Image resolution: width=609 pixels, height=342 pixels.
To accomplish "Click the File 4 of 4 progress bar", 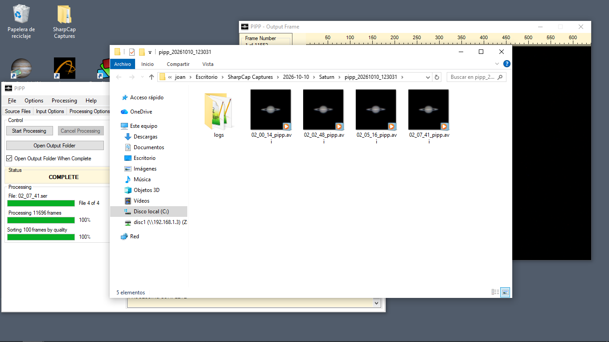I will (x=41, y=203).
